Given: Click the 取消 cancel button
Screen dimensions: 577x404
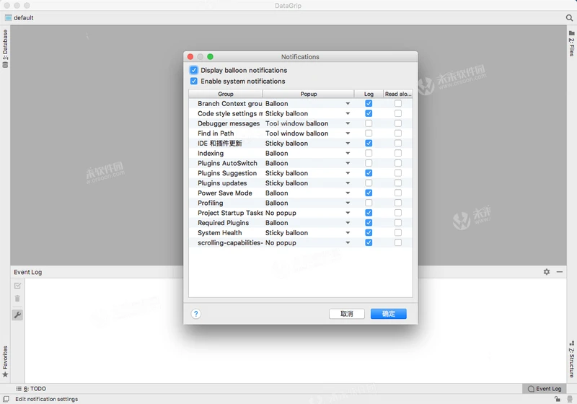Looking at the screenshot, I should coord(347,314).
